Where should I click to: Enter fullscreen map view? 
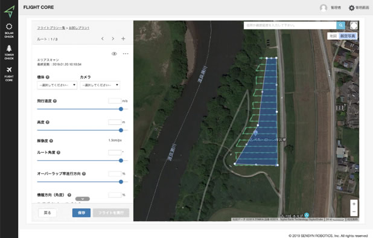pos(354,25)
